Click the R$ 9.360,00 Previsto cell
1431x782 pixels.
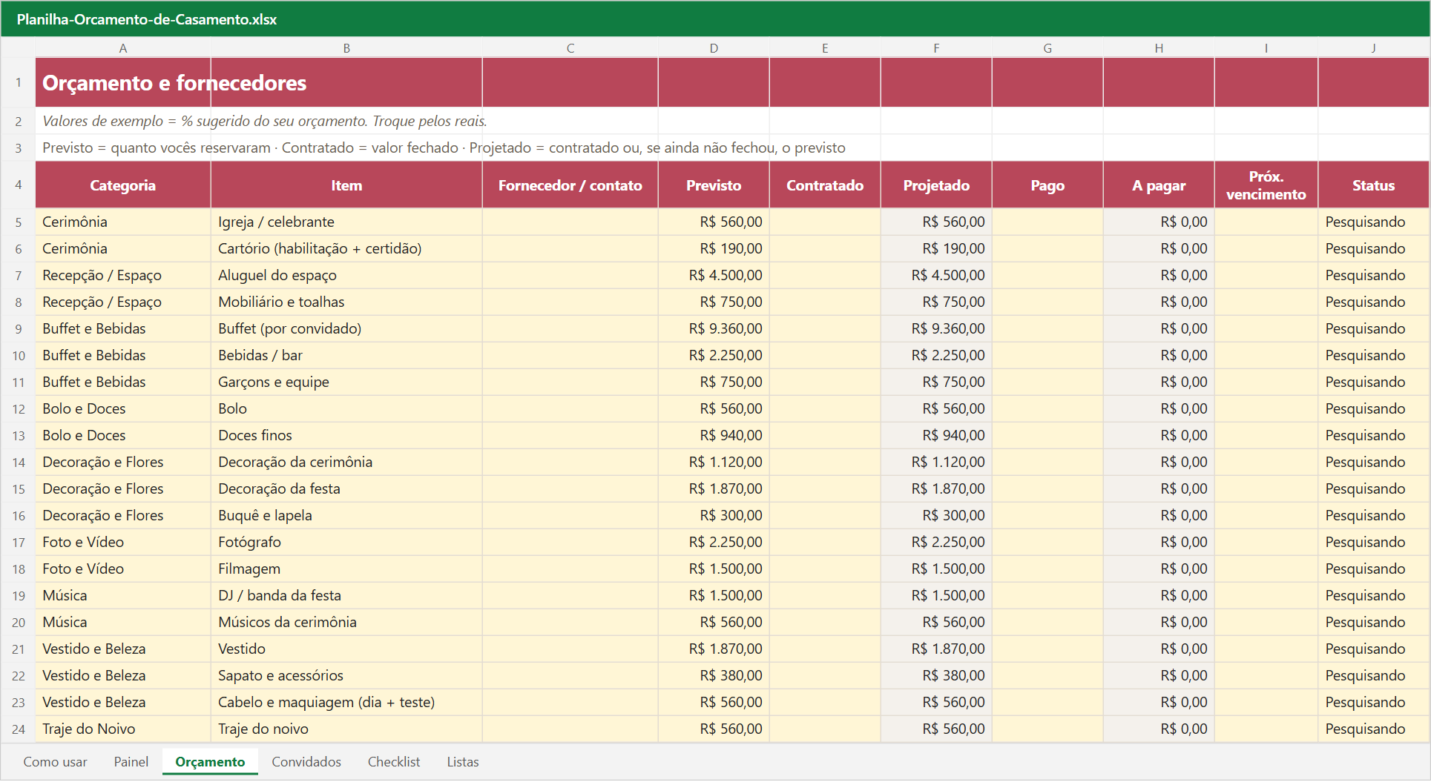(714, 329)
